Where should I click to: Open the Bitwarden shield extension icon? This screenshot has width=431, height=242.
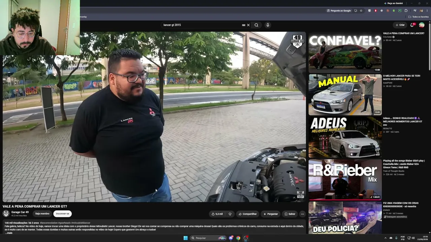[x=369, y=11]
